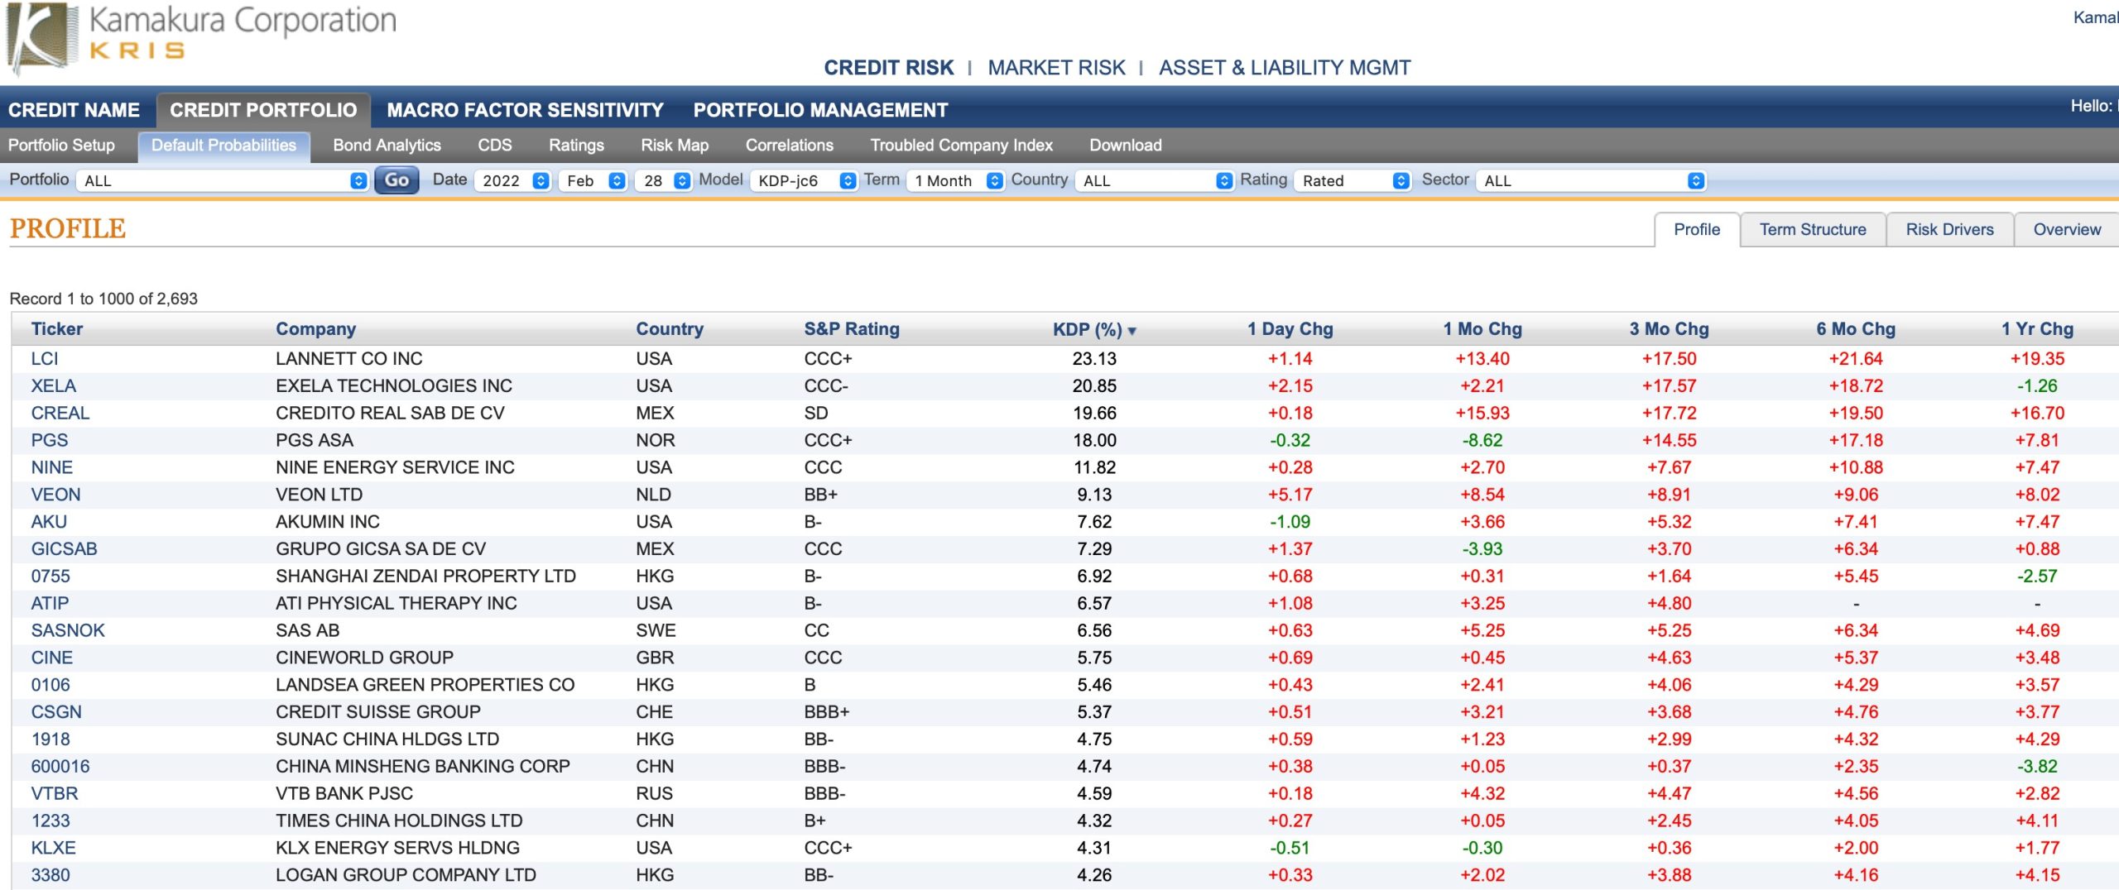This screenshot has height=890, width=2119.
Task: Open the Rating Rated dropdown
Action: 1353,180
